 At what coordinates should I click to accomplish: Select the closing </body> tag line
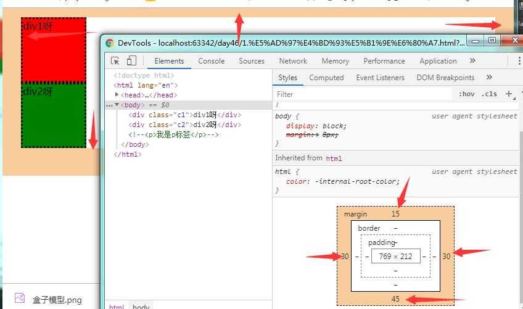pos(135,144)
